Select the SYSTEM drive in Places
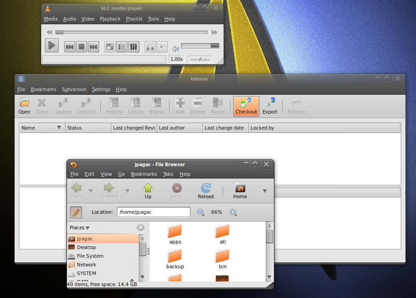This screenshot has height=298, width=416. pos(103,273)
